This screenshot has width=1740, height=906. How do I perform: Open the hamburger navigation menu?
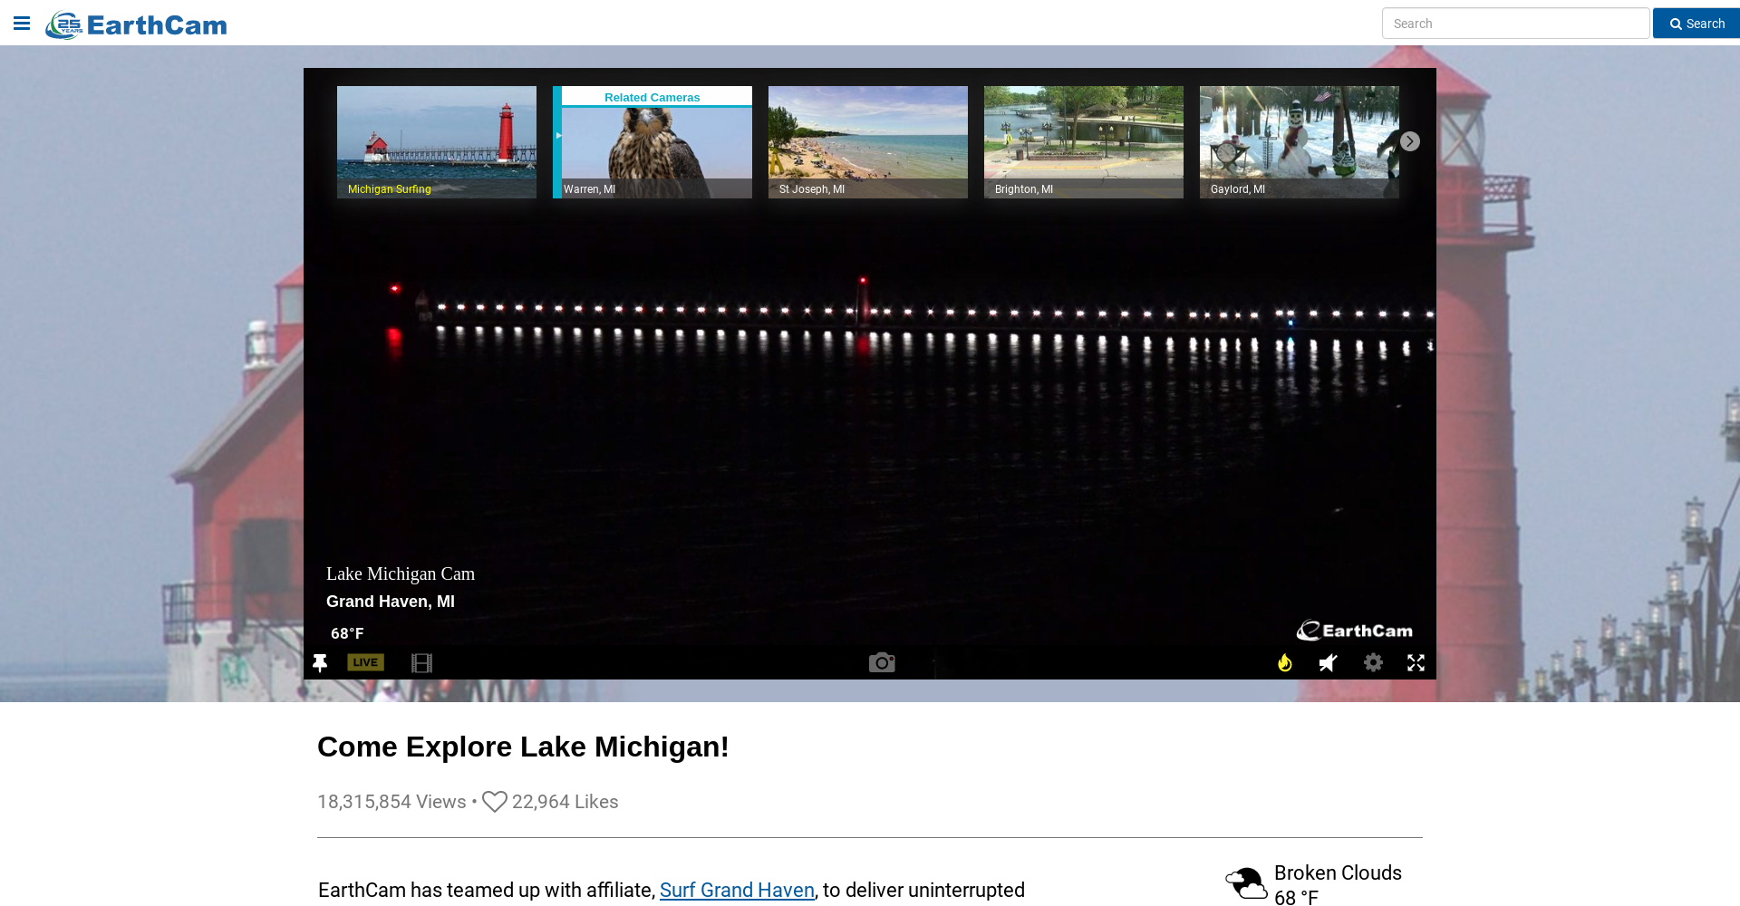point(22,24)
